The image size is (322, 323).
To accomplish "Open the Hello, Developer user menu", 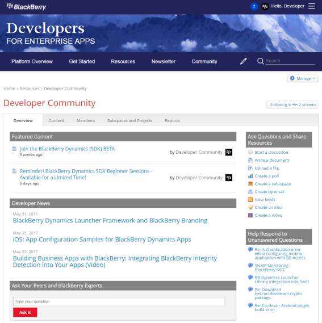I will click(x=287, y=6).
